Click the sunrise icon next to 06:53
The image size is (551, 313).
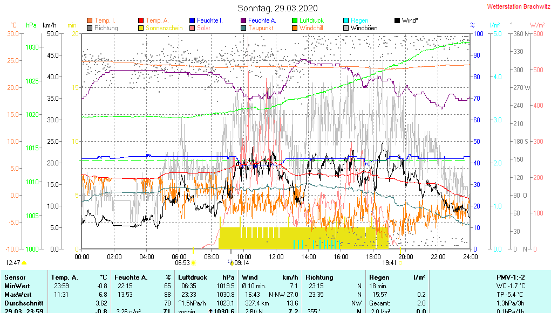point(193,263)
